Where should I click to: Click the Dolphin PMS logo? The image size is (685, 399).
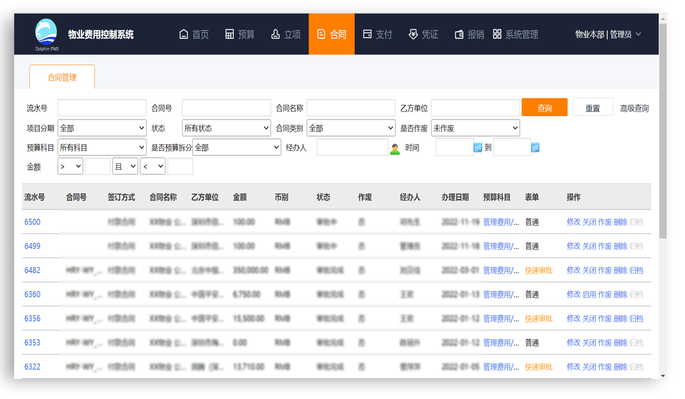[x=46, y=35]
